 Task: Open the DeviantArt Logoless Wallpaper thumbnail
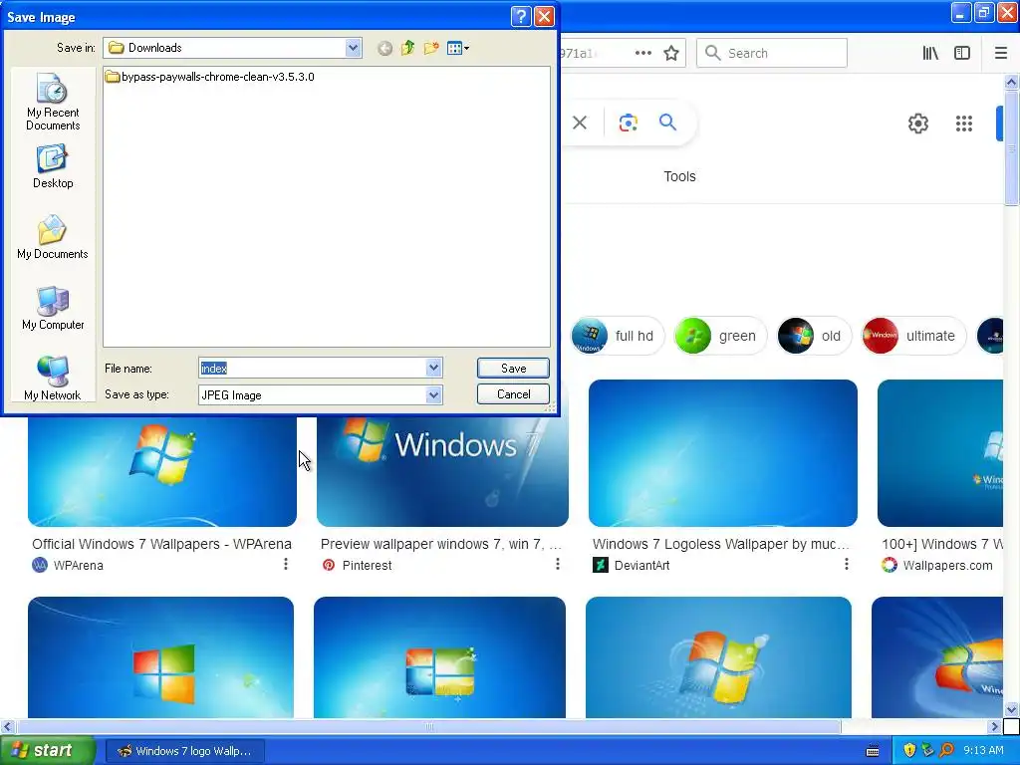pos(723,453)
